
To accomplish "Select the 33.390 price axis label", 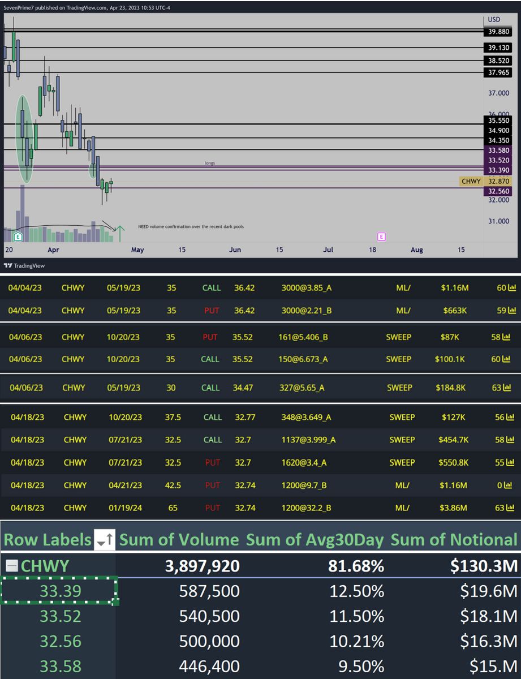I will point(498,170).
